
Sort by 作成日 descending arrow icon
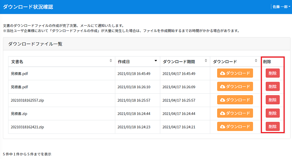point(156,61)
